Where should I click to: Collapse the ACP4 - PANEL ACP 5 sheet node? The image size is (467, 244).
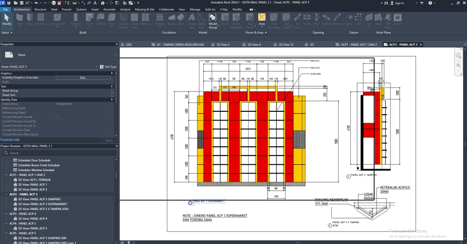point(6,224)
